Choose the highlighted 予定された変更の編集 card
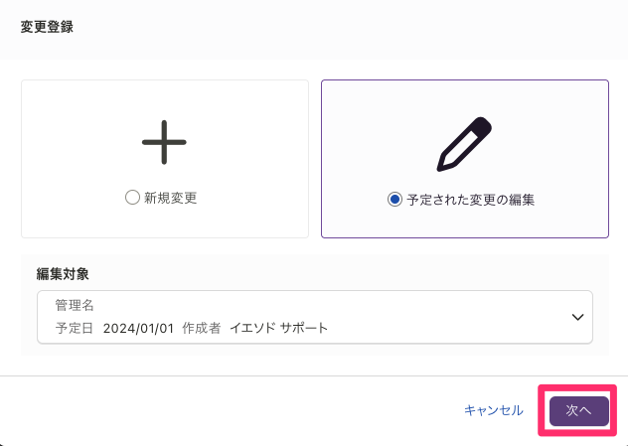The height and width of the screenshot is (446, 628). click(x=465, y=159)
